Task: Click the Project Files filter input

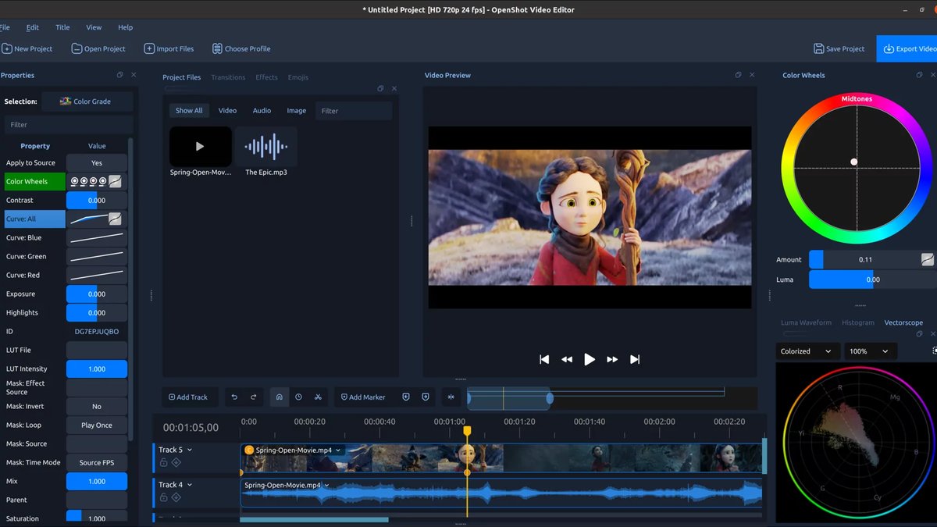Action: point(354,111)
